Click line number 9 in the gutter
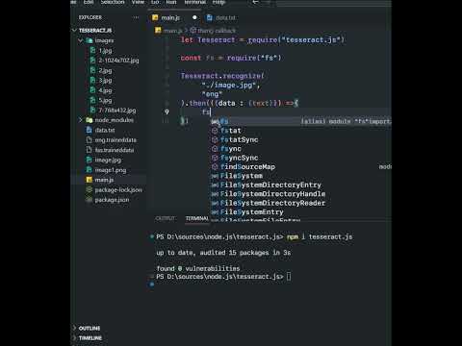462x346 pixels. pos(167,111)
